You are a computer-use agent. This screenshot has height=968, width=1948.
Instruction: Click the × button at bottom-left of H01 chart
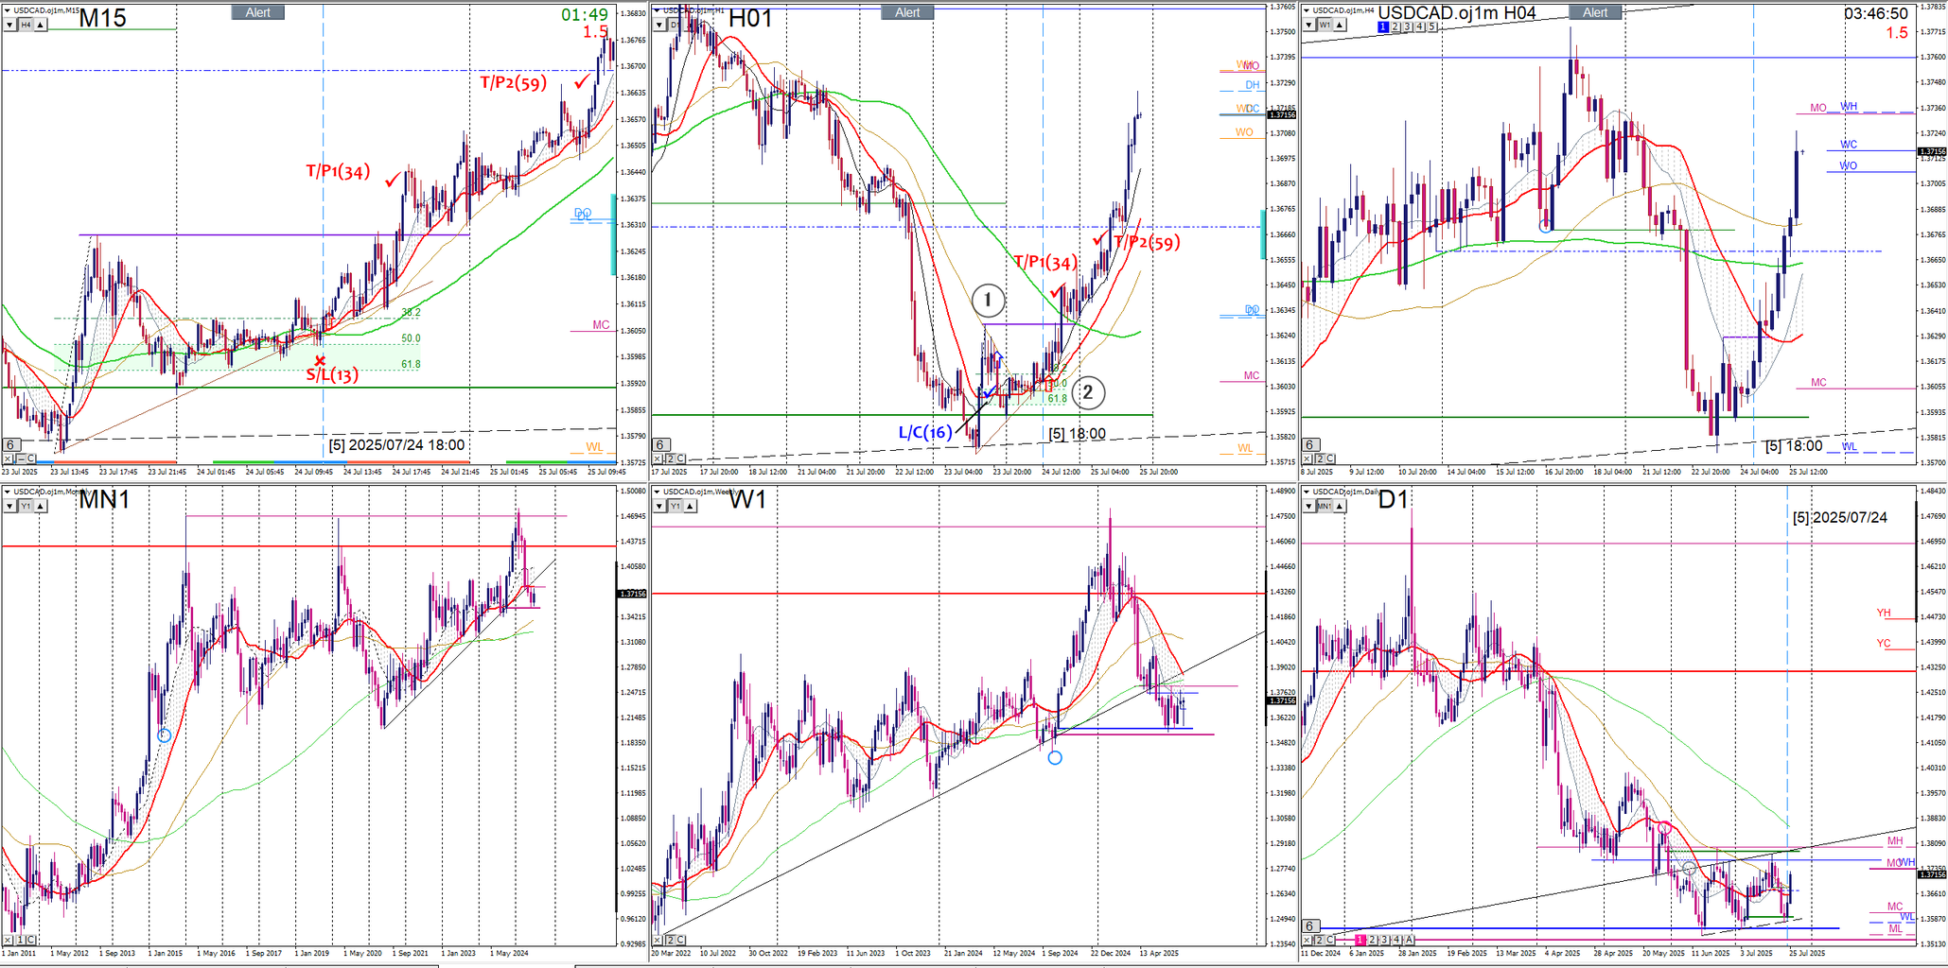point(658,458)
